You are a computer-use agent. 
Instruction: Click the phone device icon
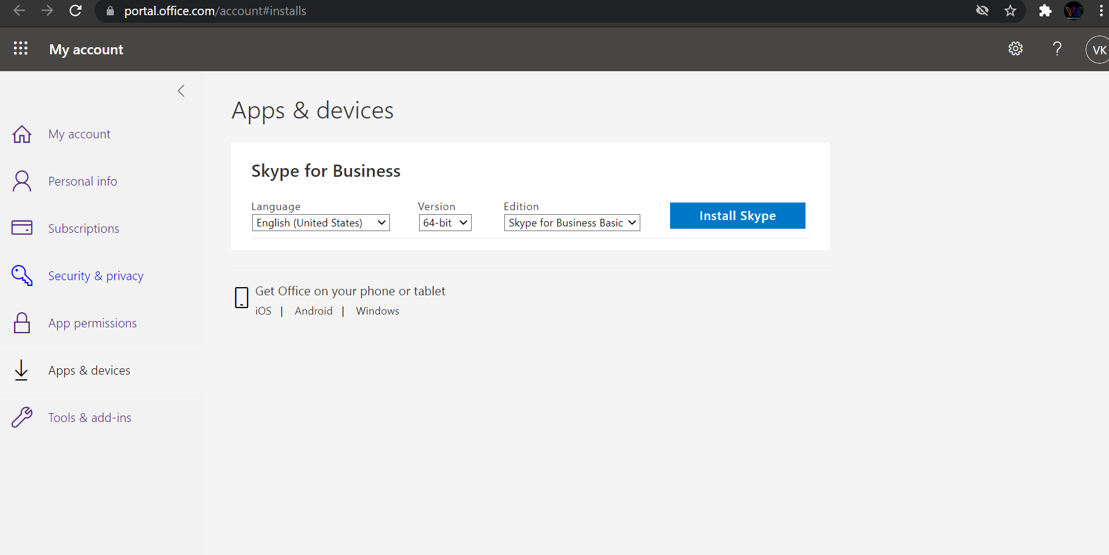[x=242, y=298]
